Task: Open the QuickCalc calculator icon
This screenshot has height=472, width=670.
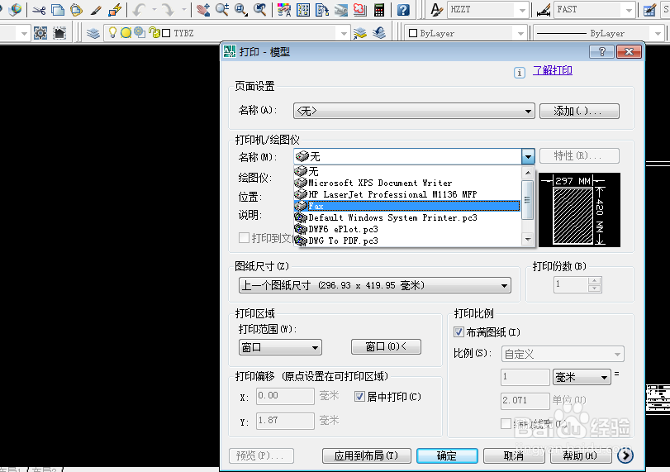Action: click(379, 9)
